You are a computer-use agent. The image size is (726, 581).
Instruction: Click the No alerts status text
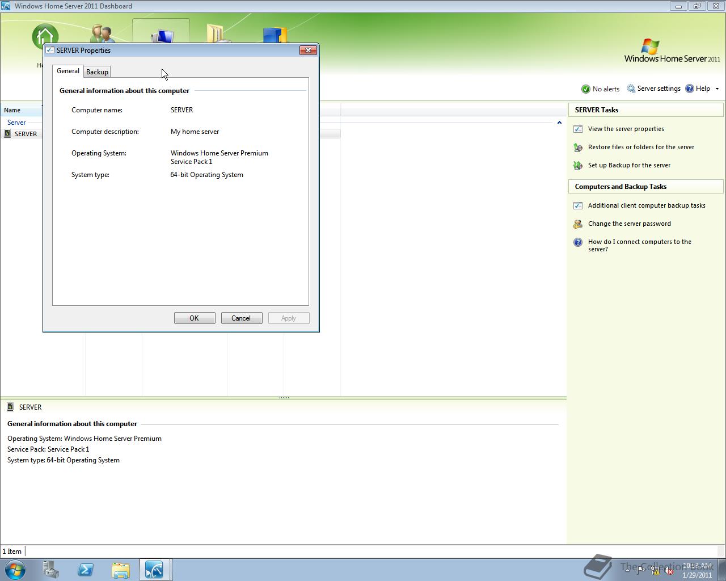[606, 89]
